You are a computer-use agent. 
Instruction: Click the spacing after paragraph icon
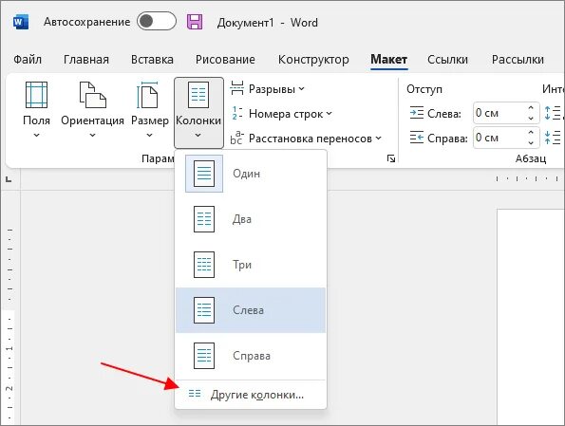[x=553, y=138]
